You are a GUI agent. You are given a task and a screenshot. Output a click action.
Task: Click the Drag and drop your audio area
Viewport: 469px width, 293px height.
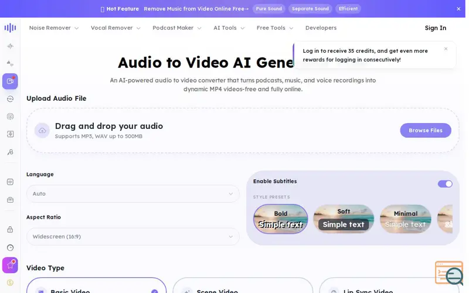pyautogui.click(x=243, y=130)
